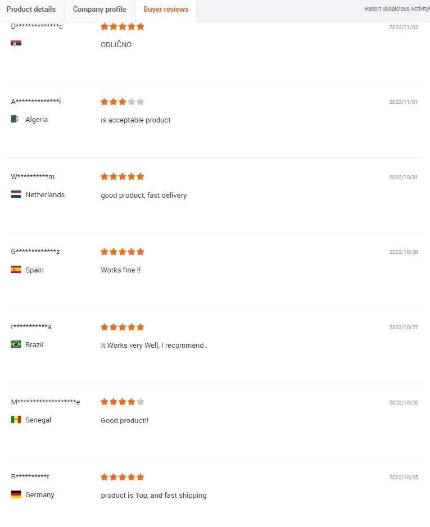This screenshot has width=430, height=527.
Task: Click the Germany flag icon
Action: [16, 495]
